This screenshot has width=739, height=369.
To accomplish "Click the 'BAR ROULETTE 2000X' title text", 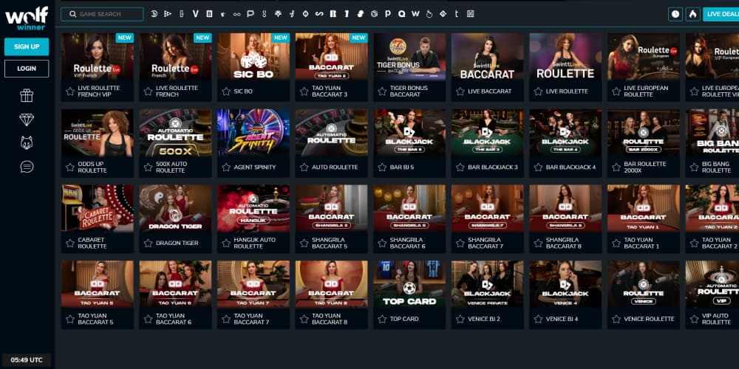I will [x=644, y=167].
